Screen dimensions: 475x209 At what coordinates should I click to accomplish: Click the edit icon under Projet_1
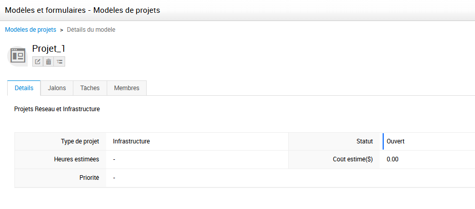pos(37,61)
